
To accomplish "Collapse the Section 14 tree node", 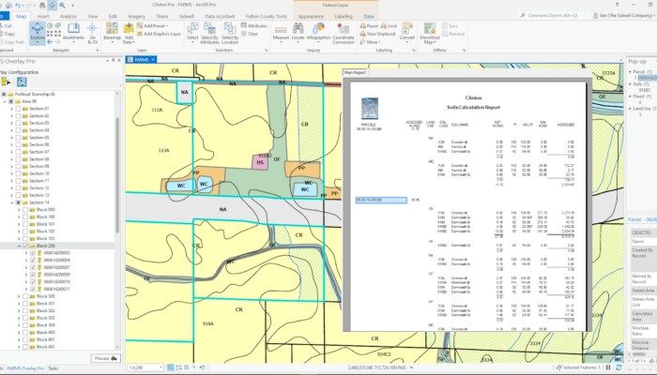I will coord(11,202).
